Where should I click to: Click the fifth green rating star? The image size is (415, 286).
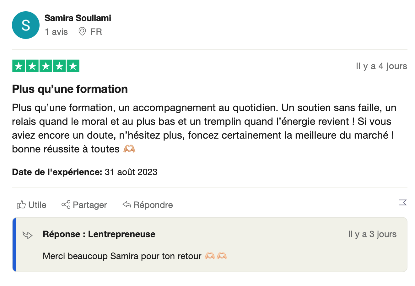click(73, 66)
